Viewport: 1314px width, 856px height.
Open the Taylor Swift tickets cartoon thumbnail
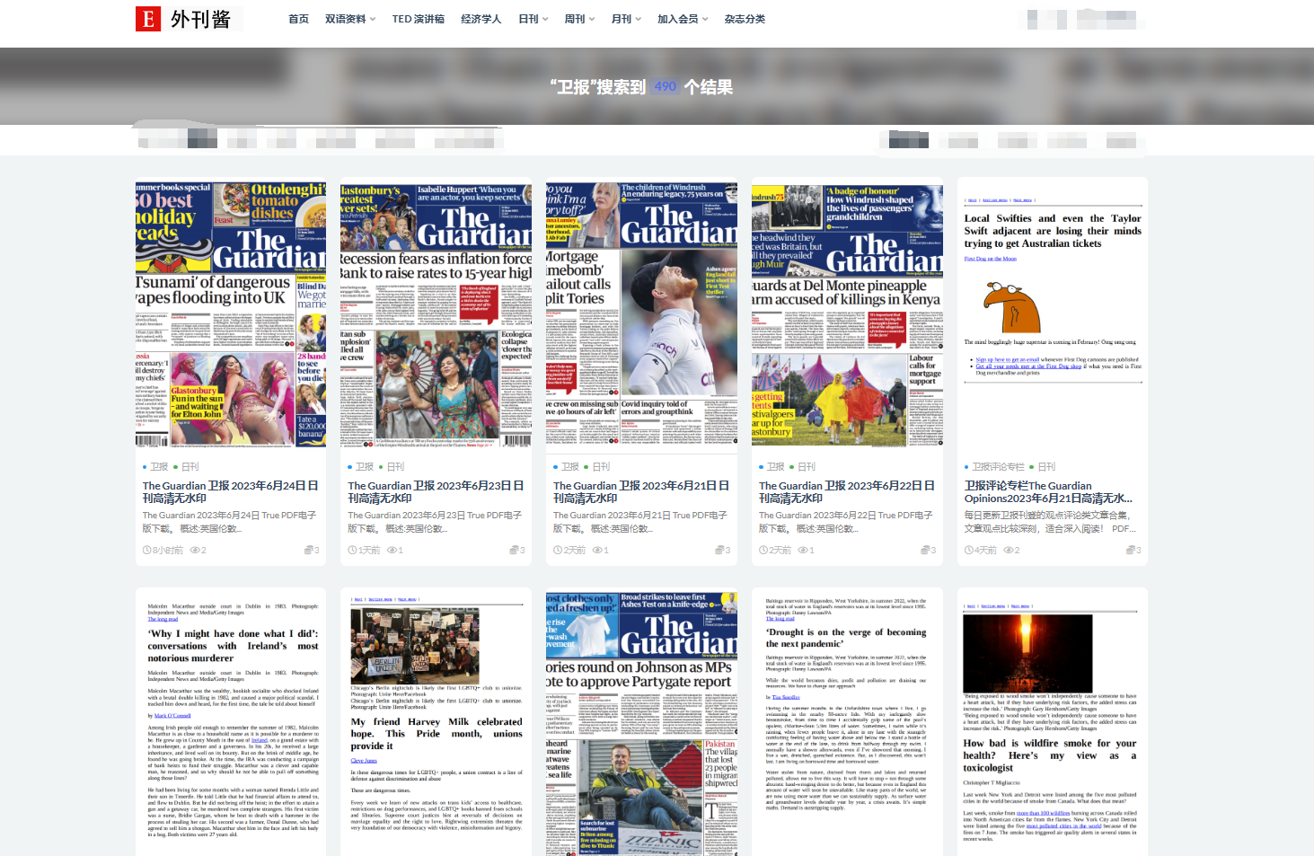coord(1053,315)
